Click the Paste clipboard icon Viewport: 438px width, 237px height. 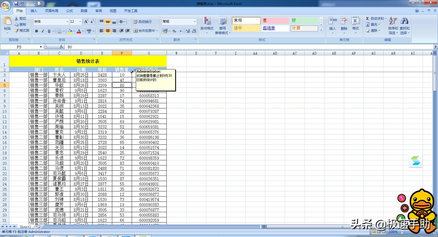pyautogui.click(x=7, y=20)
